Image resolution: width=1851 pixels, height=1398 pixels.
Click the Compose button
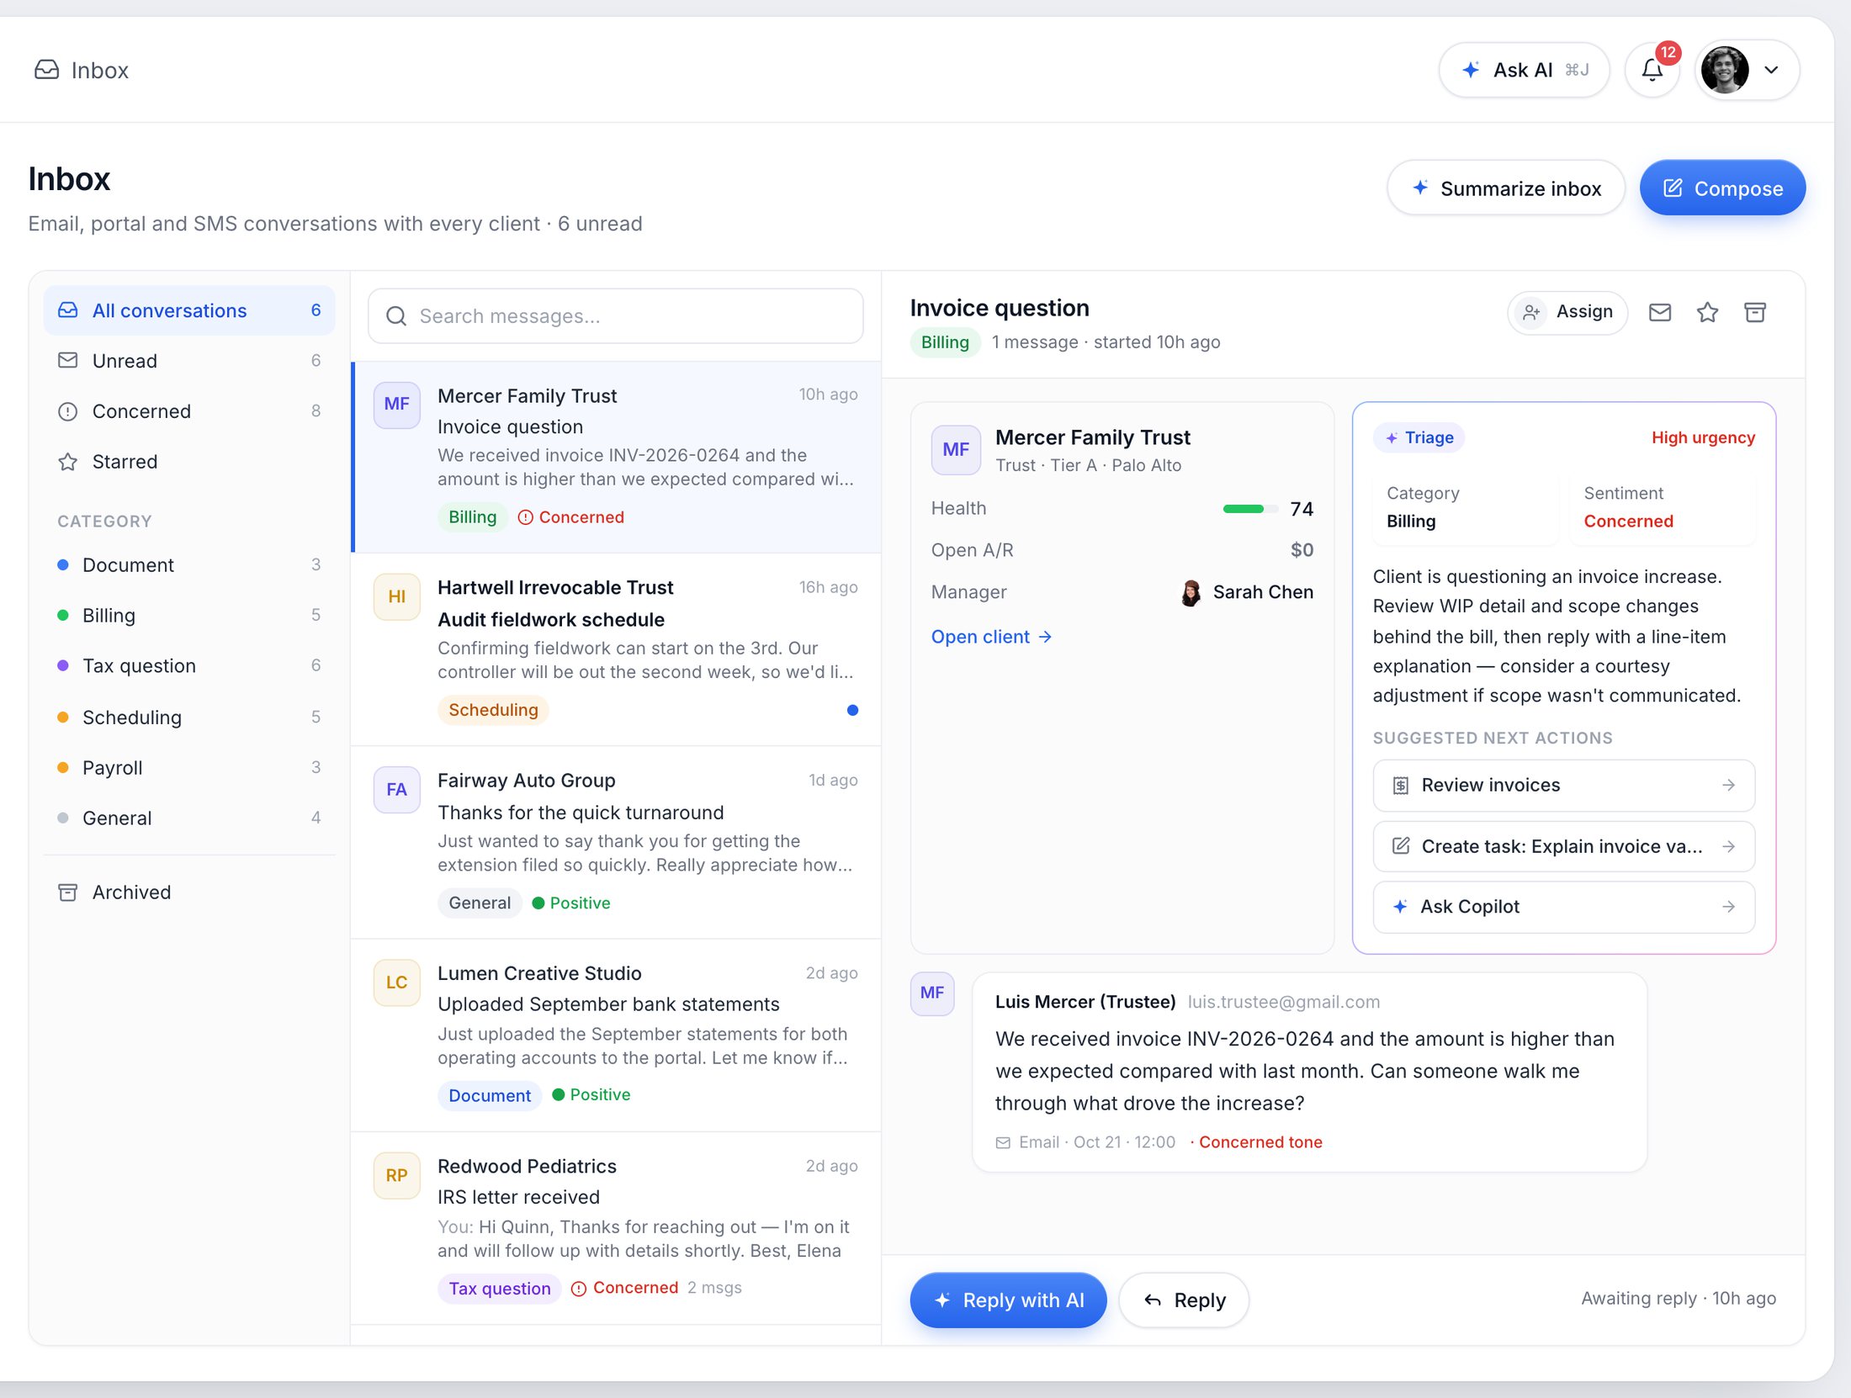(x=1722, y=188)
